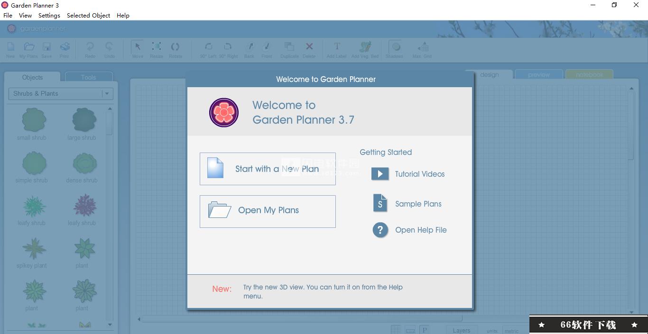Switch to the design tab

[489, 74]
